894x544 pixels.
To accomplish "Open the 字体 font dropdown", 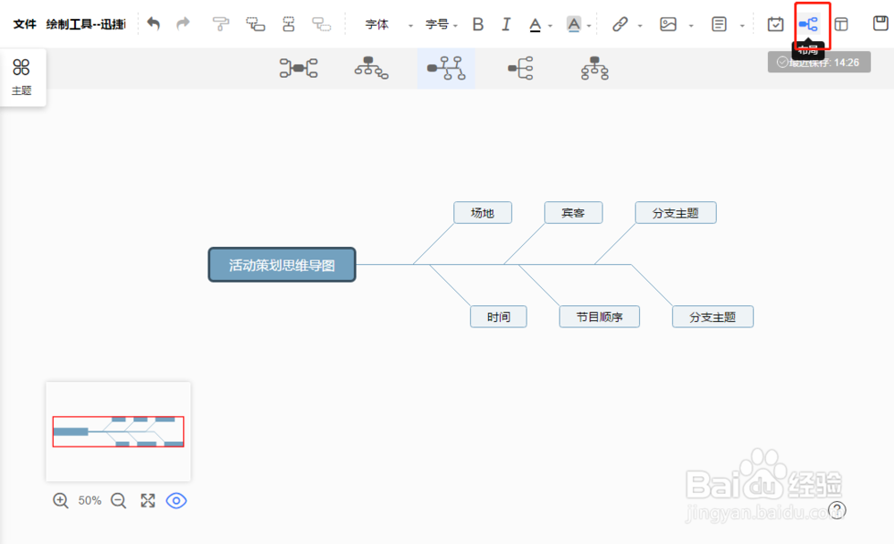I will click(379, 25).
